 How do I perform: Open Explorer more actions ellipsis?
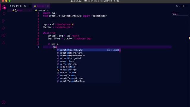29,6
